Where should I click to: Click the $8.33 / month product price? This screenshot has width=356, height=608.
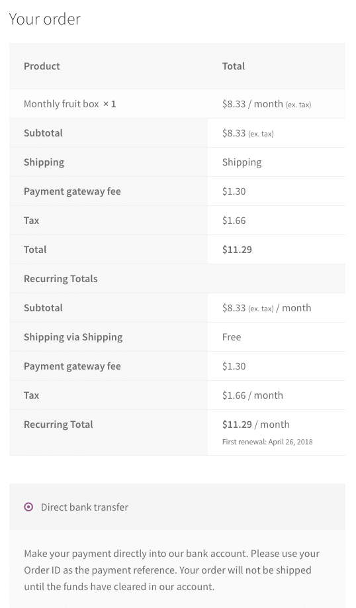[267, 104]
